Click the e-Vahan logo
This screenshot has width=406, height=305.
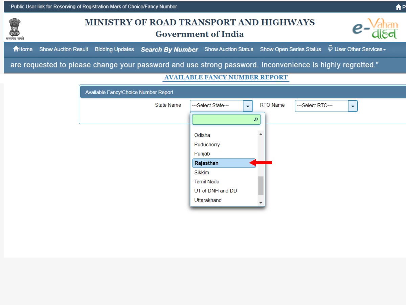pos(375,28)
